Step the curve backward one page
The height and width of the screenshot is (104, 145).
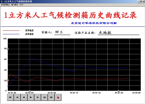click(x=24, y=97)
